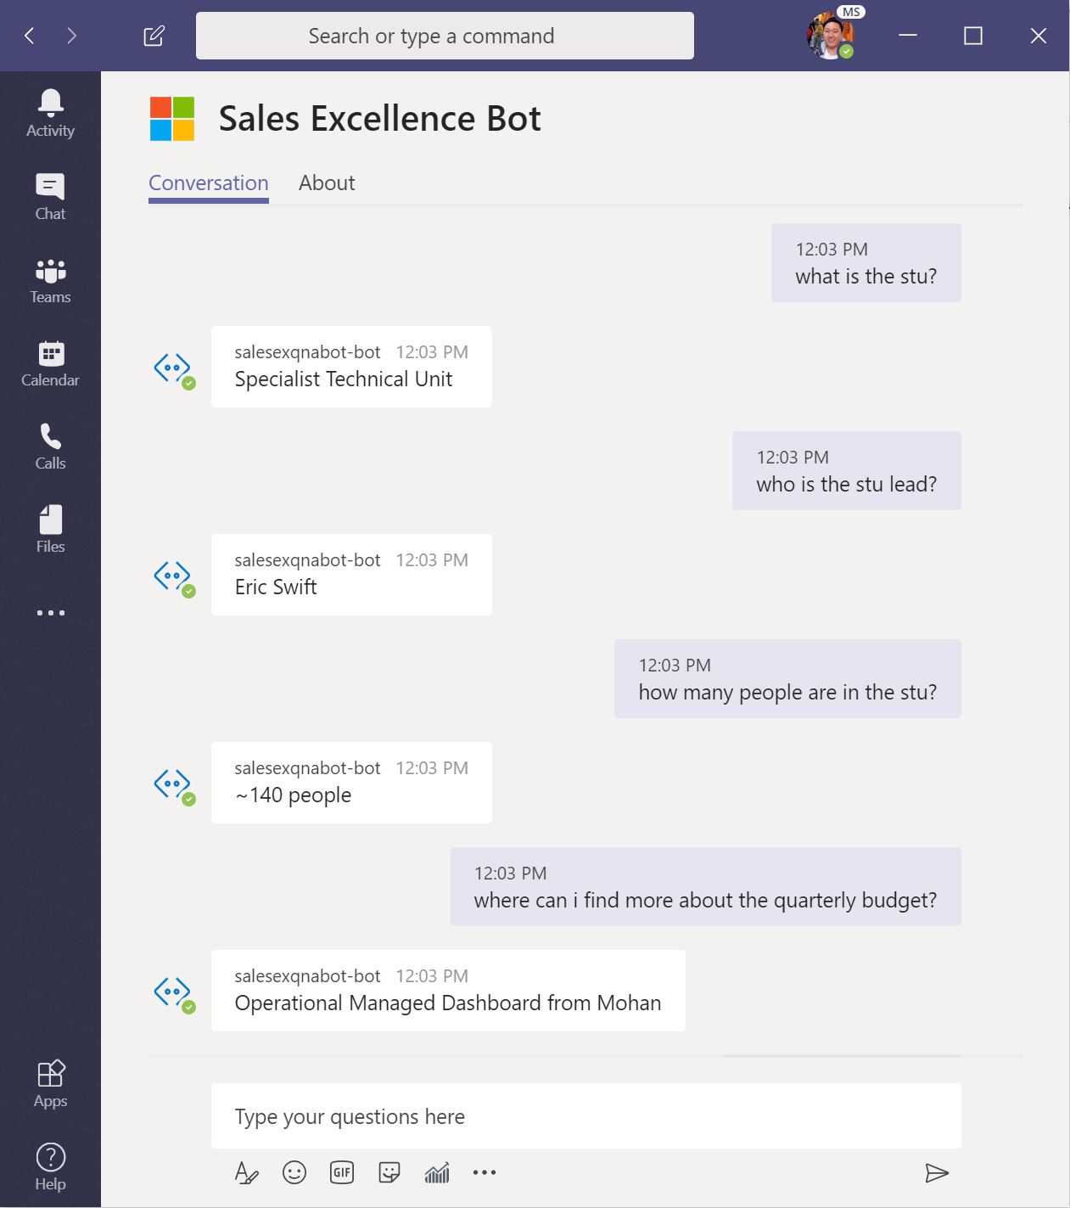The image size is (1070, 1208).
Task: Click the Type your questions here field
Action: coord(586,1115)
